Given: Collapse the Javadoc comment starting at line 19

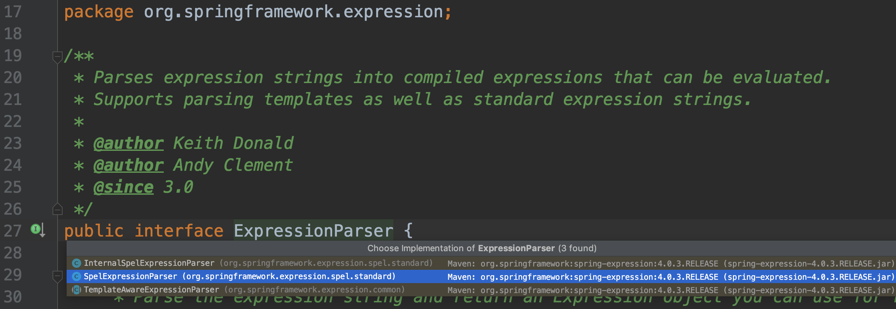Looking at the screenshot, I should point(57,56).
